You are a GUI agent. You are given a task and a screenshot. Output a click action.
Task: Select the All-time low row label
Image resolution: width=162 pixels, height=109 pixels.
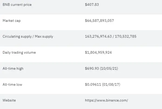pyautogui.click(x=12, y=85)
